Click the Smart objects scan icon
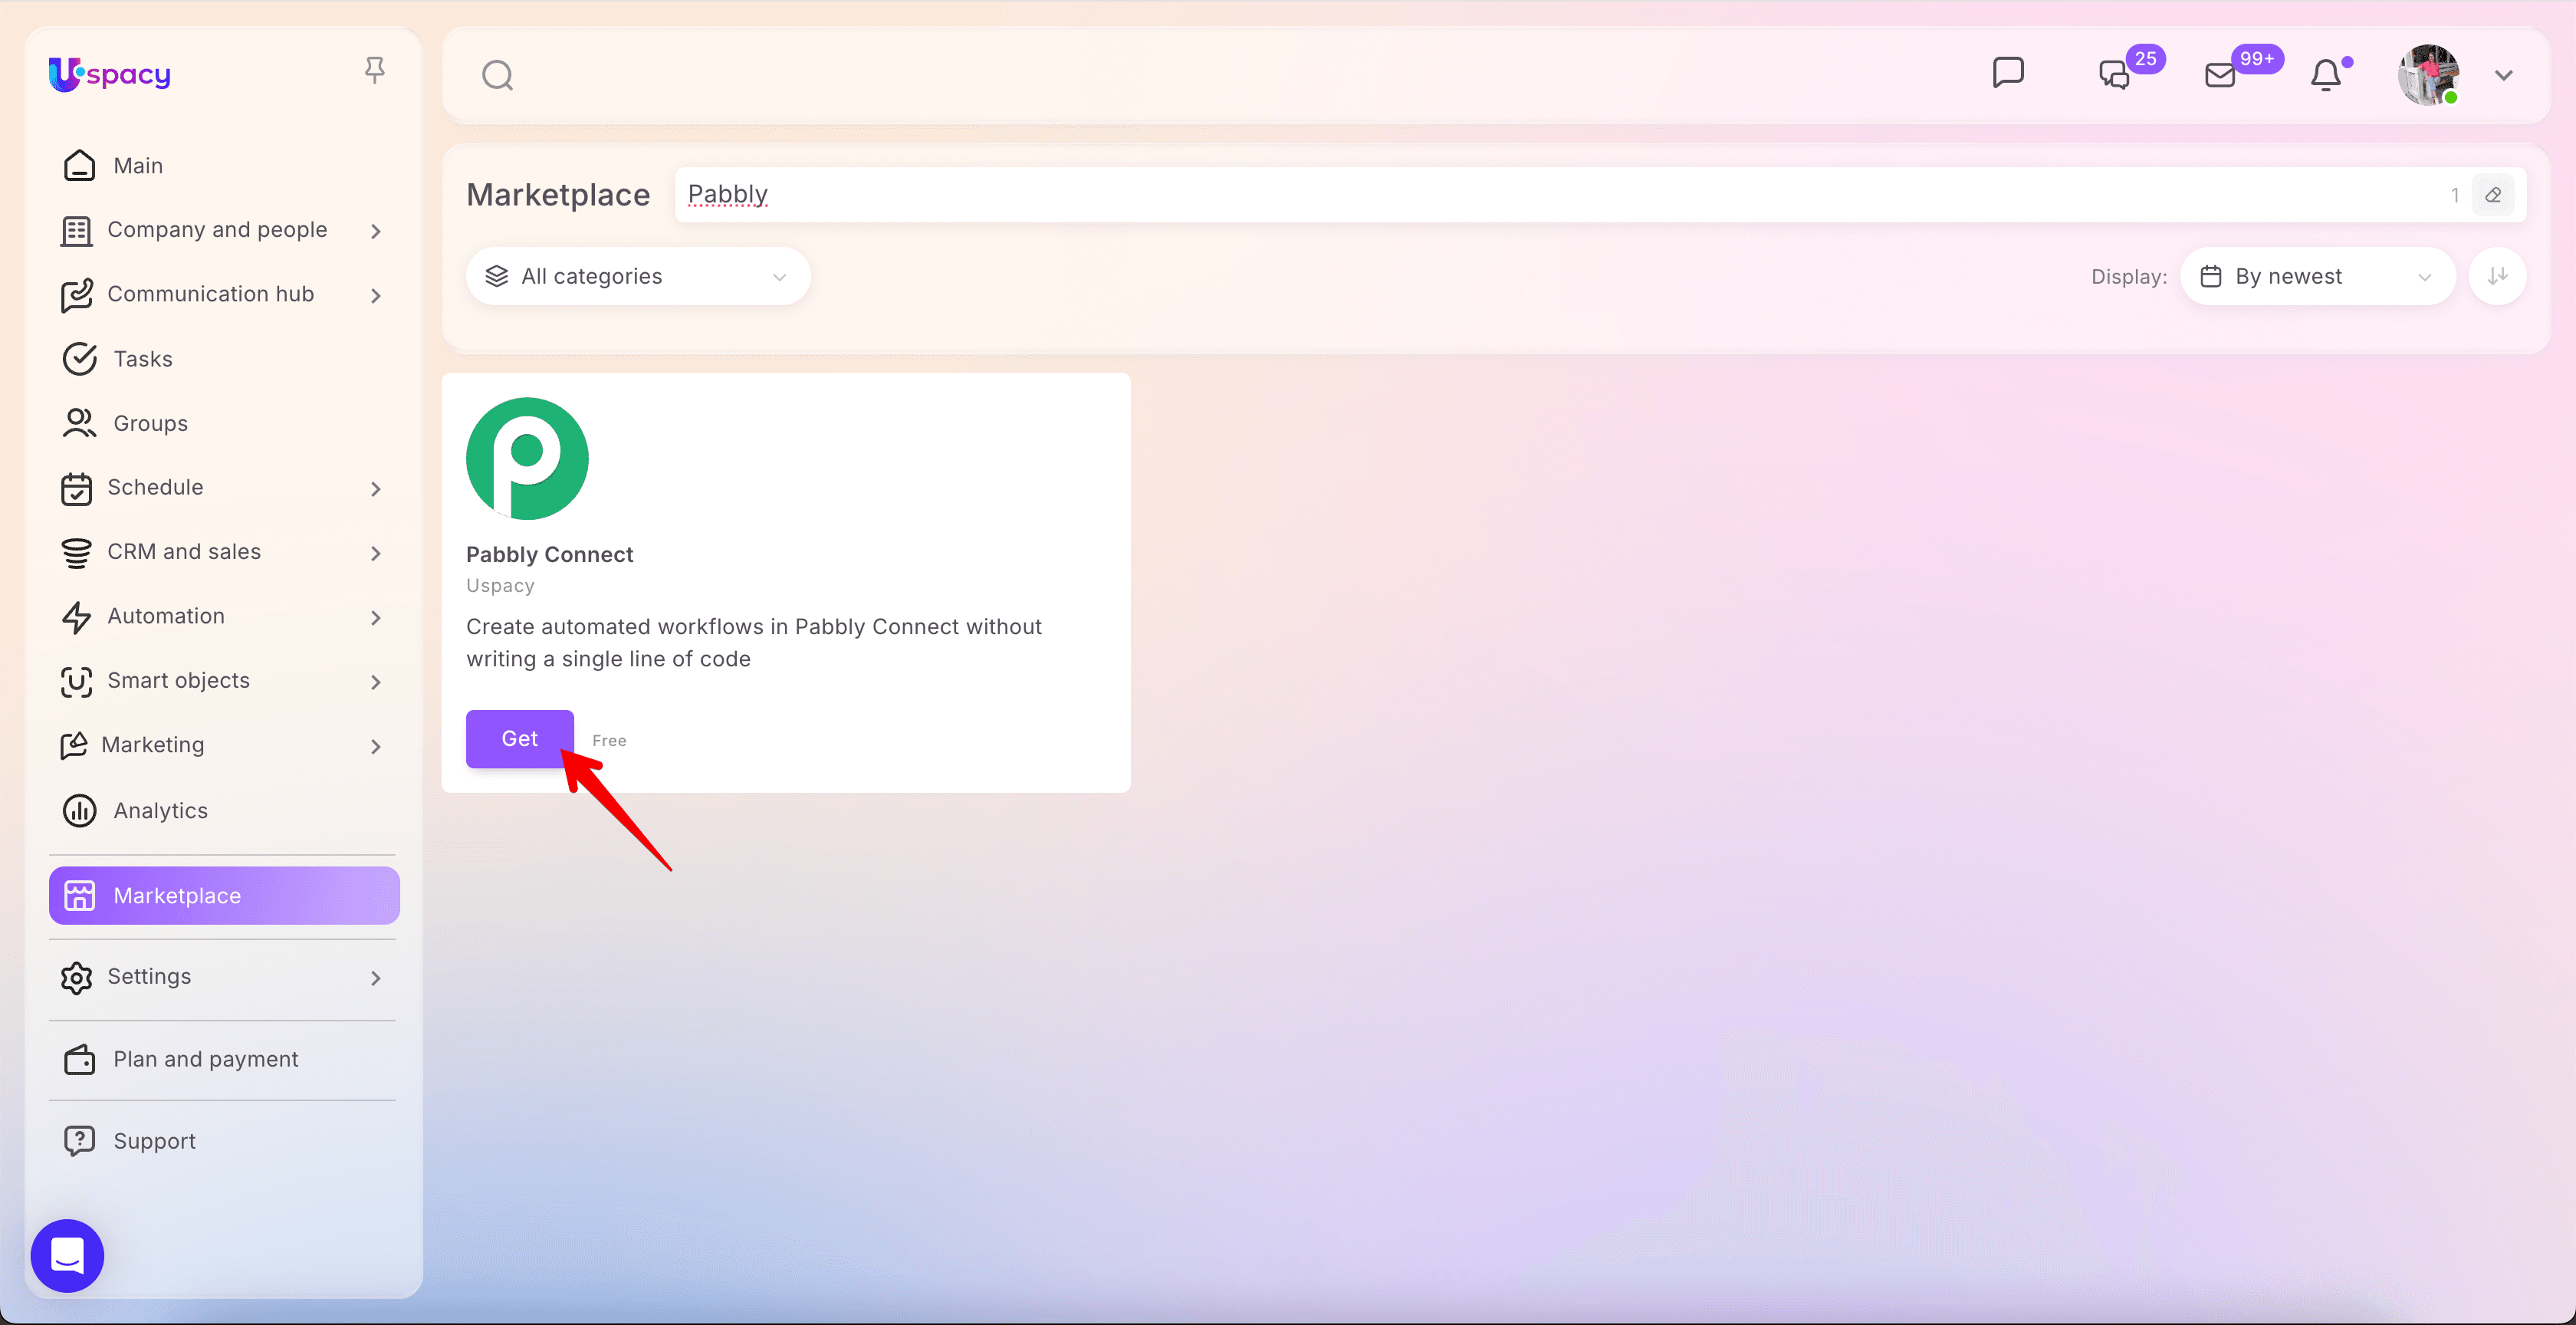This screenshot has width=2576, height=1325. pos(76,682)
